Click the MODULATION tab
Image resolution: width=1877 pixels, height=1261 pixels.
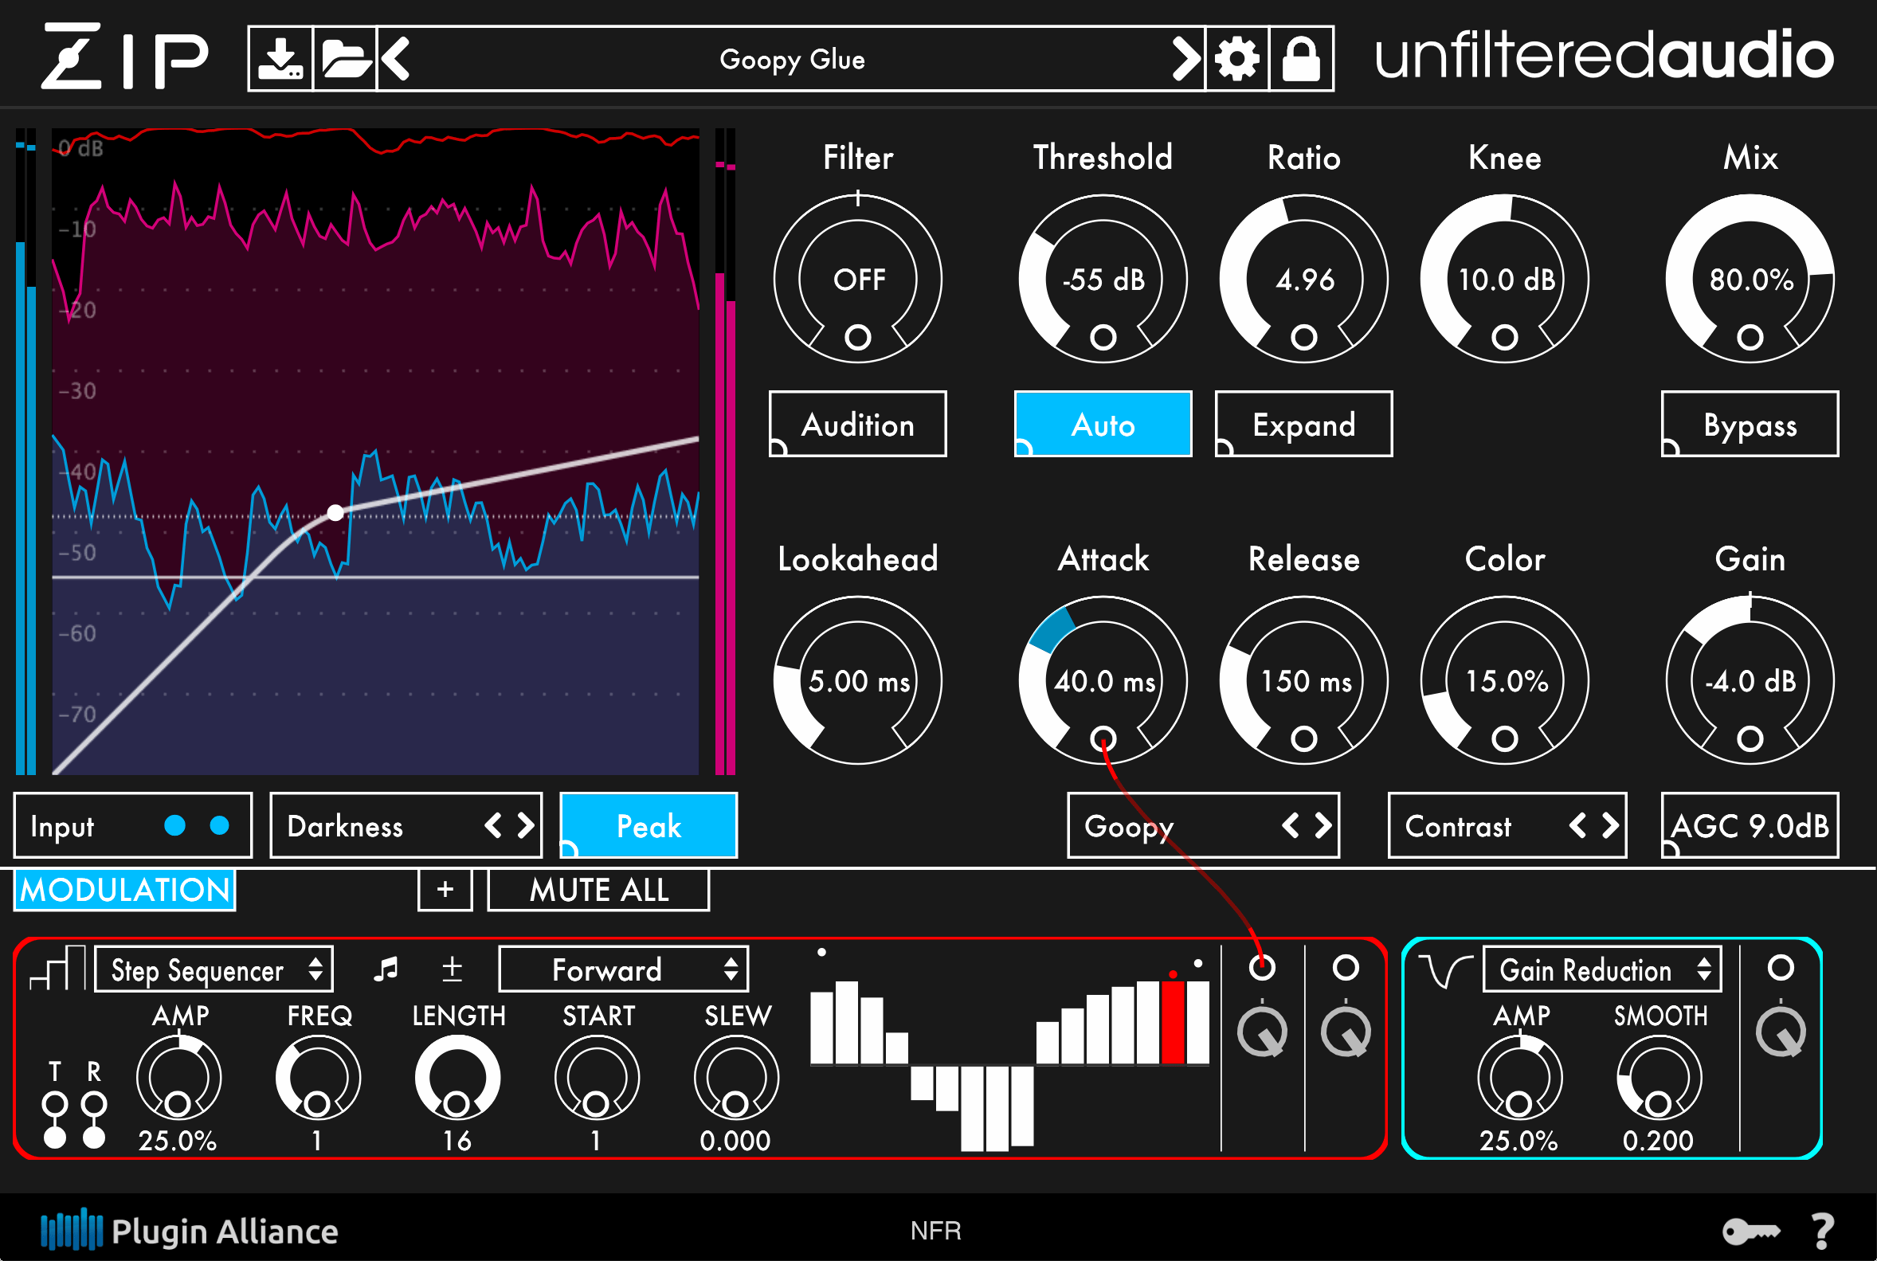pyautogui.click(x=123, y=890)
